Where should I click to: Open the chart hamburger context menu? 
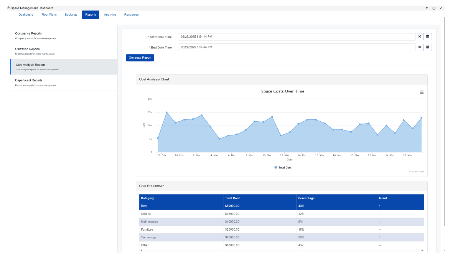click(422, 92)
